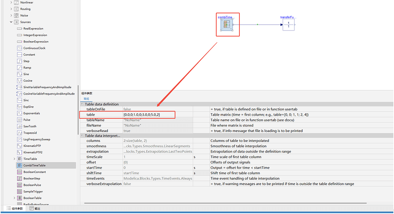This screenshot has width=394, height=214.
Task: Select the combiTimeTable block on canvas
Action: point(227,25)
